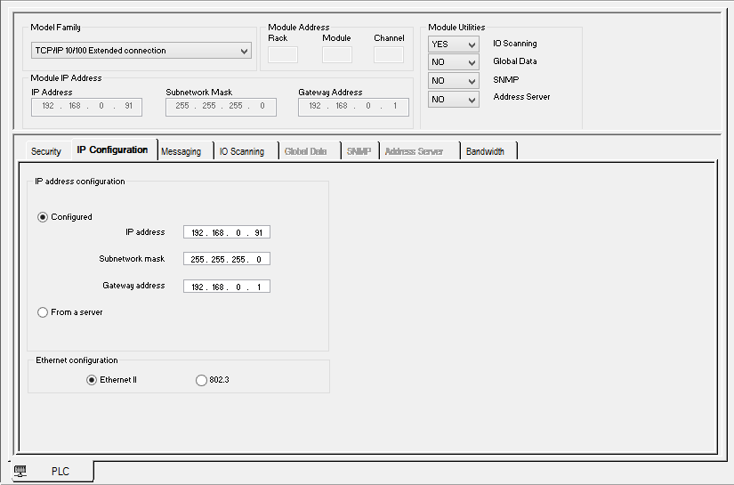Click the Ethernet configuration group label
The image size is (734, 485).
[77, 360]
